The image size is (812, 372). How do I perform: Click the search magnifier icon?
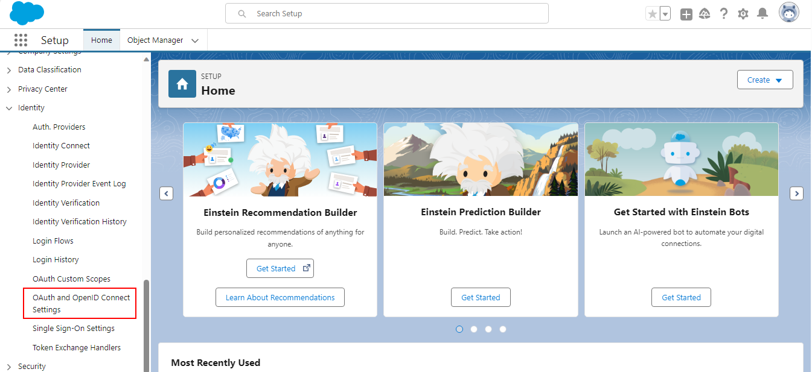click(x=242, y=13)
